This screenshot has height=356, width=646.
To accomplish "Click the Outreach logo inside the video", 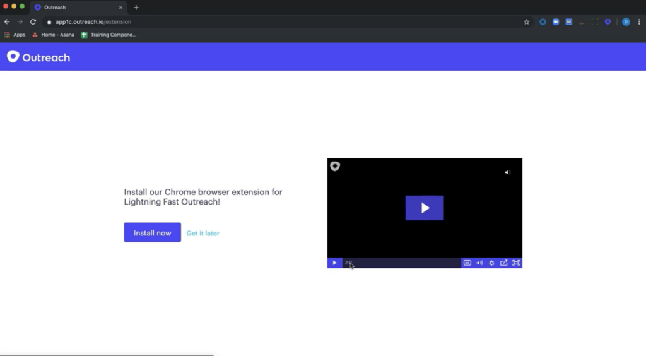I will [335, 166].
